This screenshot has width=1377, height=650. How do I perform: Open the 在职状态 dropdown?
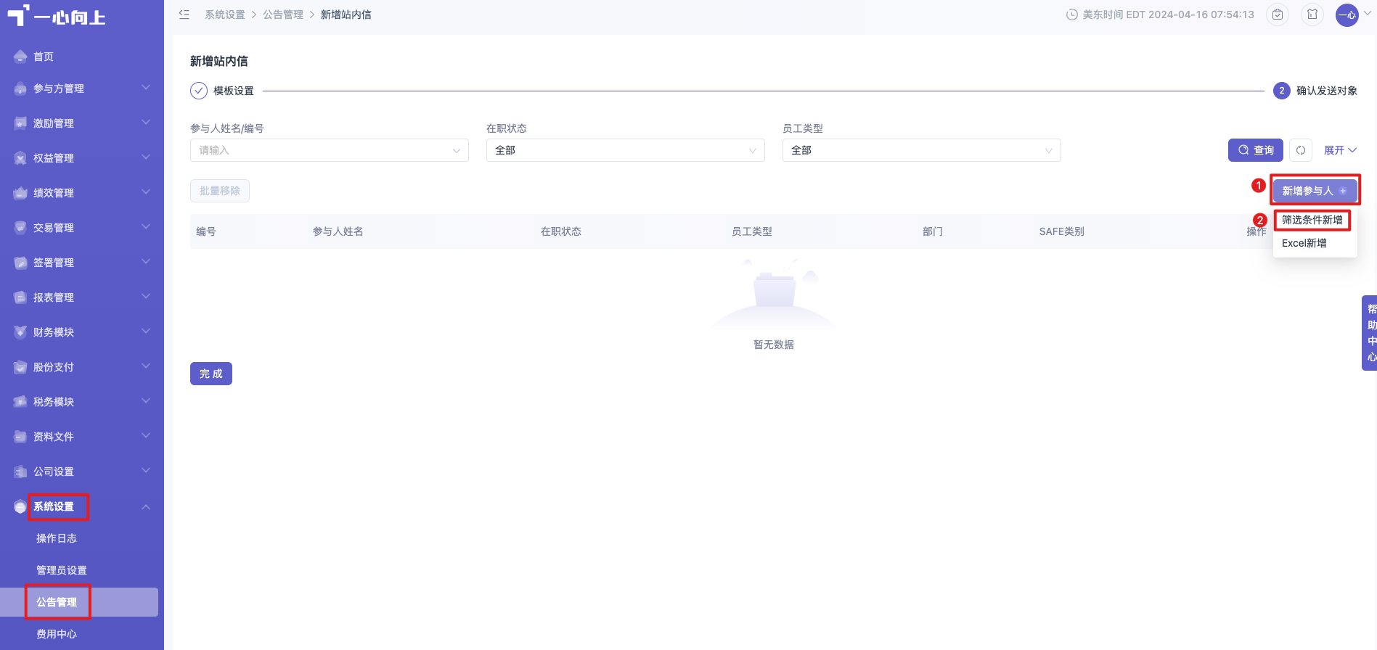(x=626, y=150)
